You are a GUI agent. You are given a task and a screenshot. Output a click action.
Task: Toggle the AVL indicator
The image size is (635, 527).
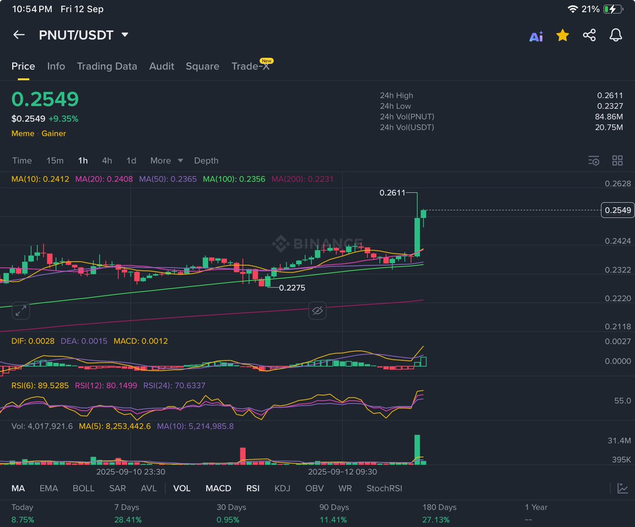point(149,488)
